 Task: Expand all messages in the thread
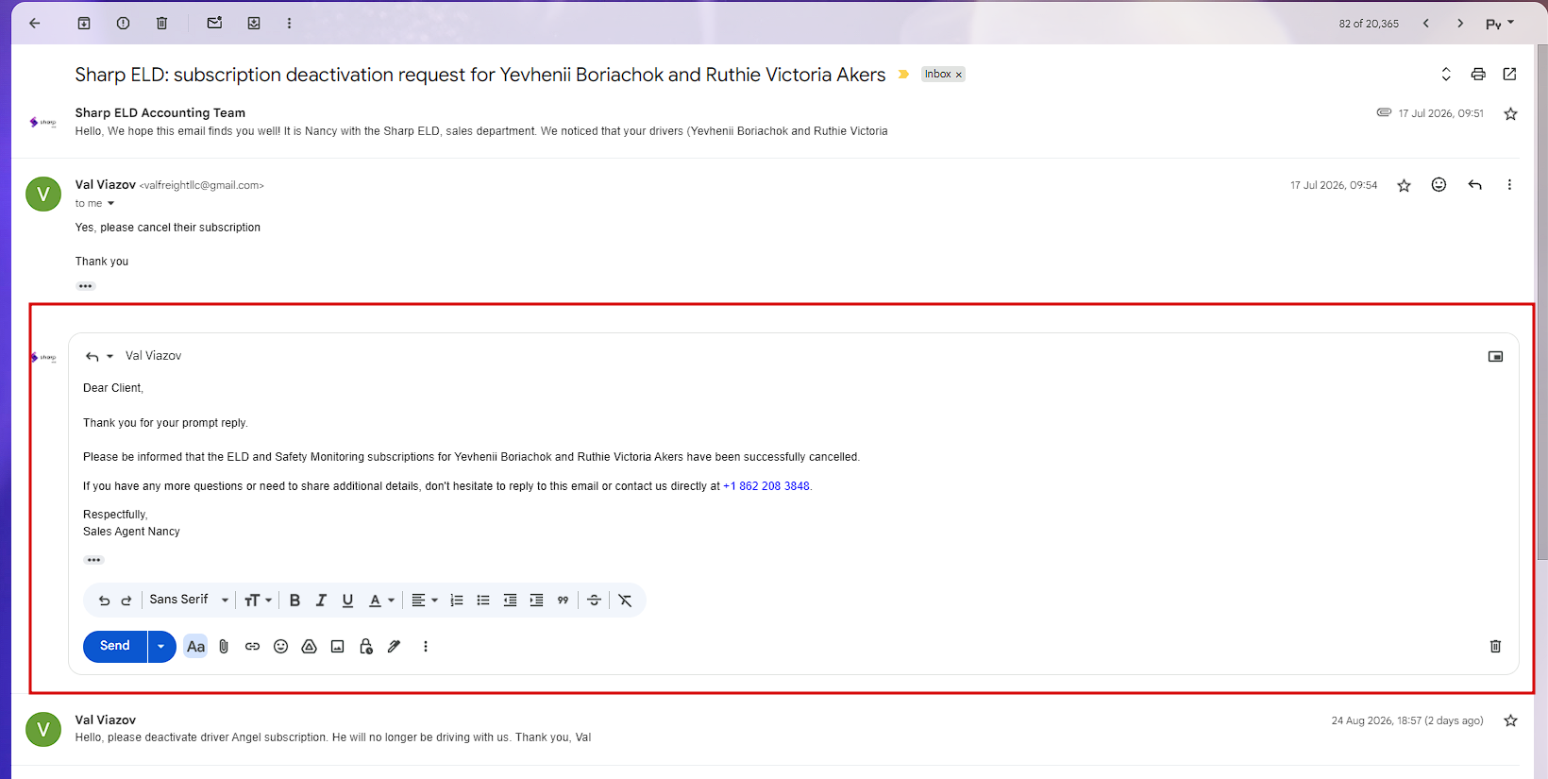1445,74
